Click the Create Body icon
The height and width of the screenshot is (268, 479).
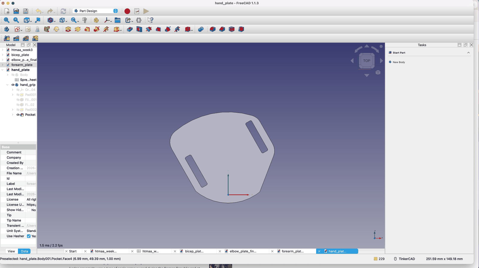point(7,29)
